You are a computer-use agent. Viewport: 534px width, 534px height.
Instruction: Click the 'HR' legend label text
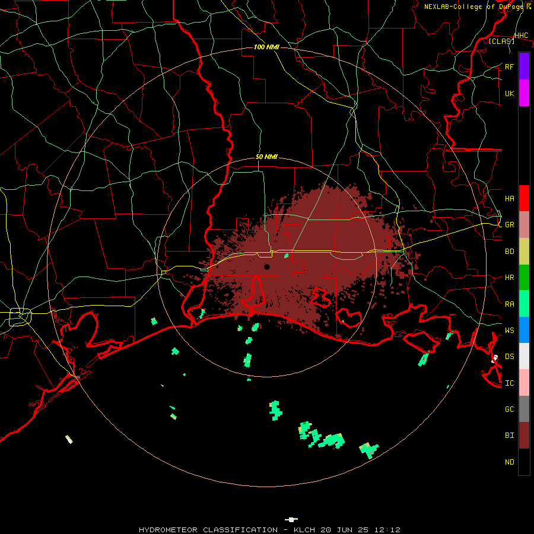click(510, 278)
